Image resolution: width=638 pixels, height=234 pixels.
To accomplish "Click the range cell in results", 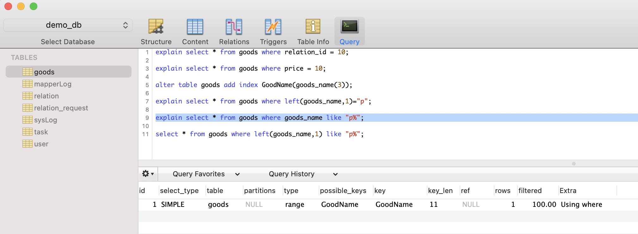I will 295,204.
